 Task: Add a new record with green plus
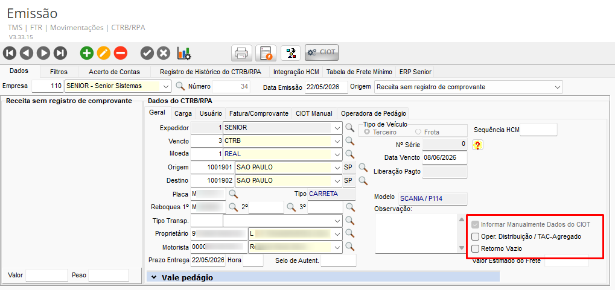[87, 53]
